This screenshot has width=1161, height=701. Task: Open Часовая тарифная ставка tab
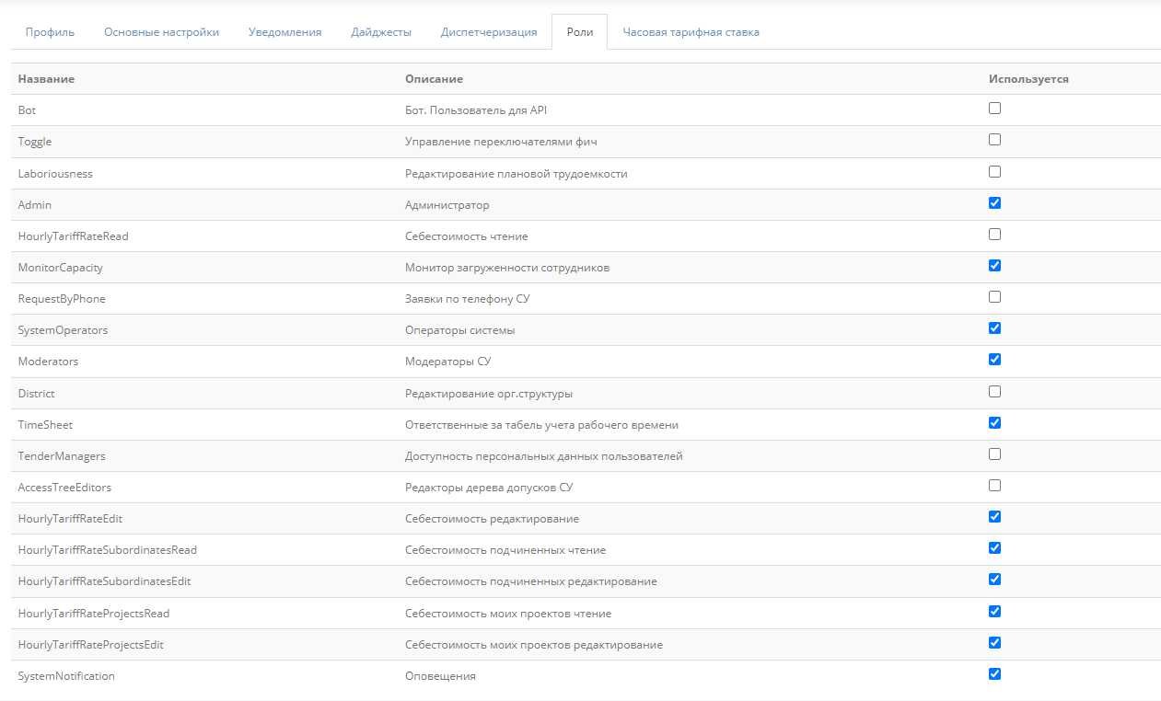click(x=691, y=32)
